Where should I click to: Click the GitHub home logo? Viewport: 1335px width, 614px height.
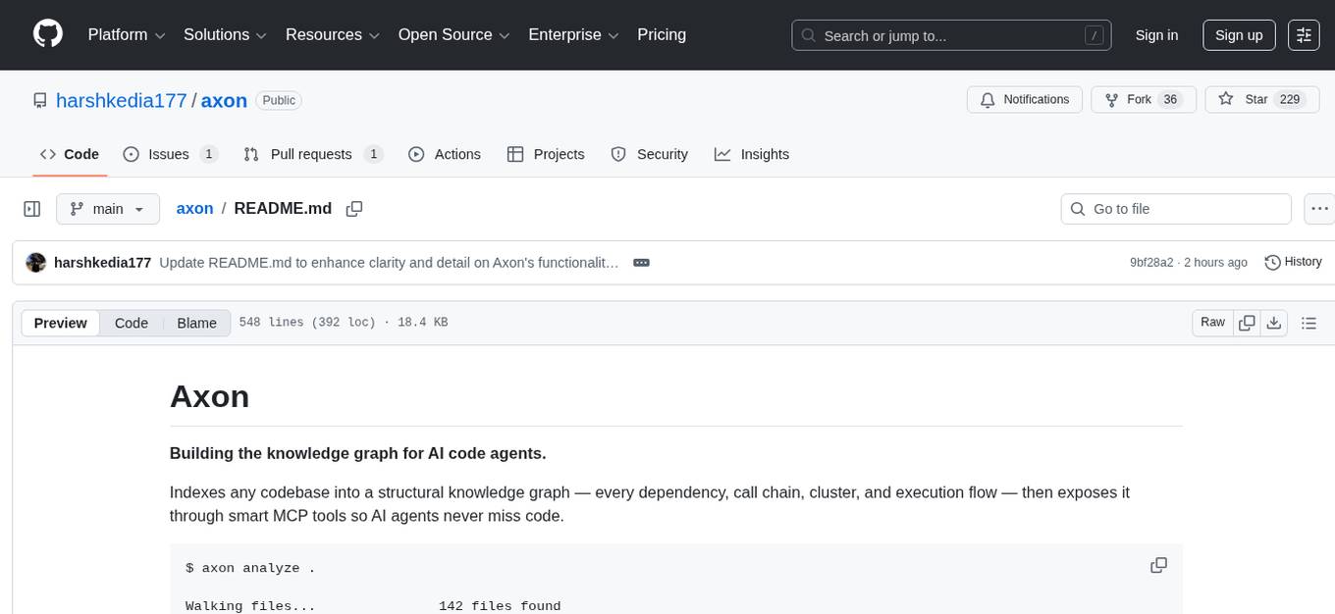(x=47, y=34)
